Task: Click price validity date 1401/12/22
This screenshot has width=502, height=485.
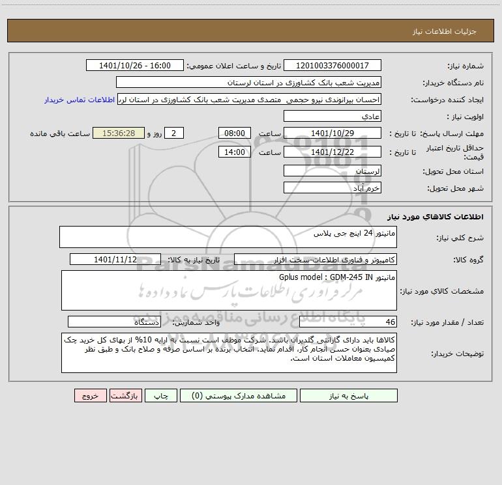Action: [x=332, y=152]
